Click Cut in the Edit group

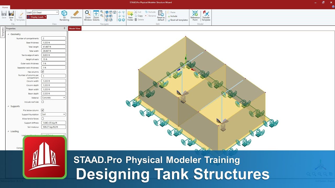click(x=138, y=12)
